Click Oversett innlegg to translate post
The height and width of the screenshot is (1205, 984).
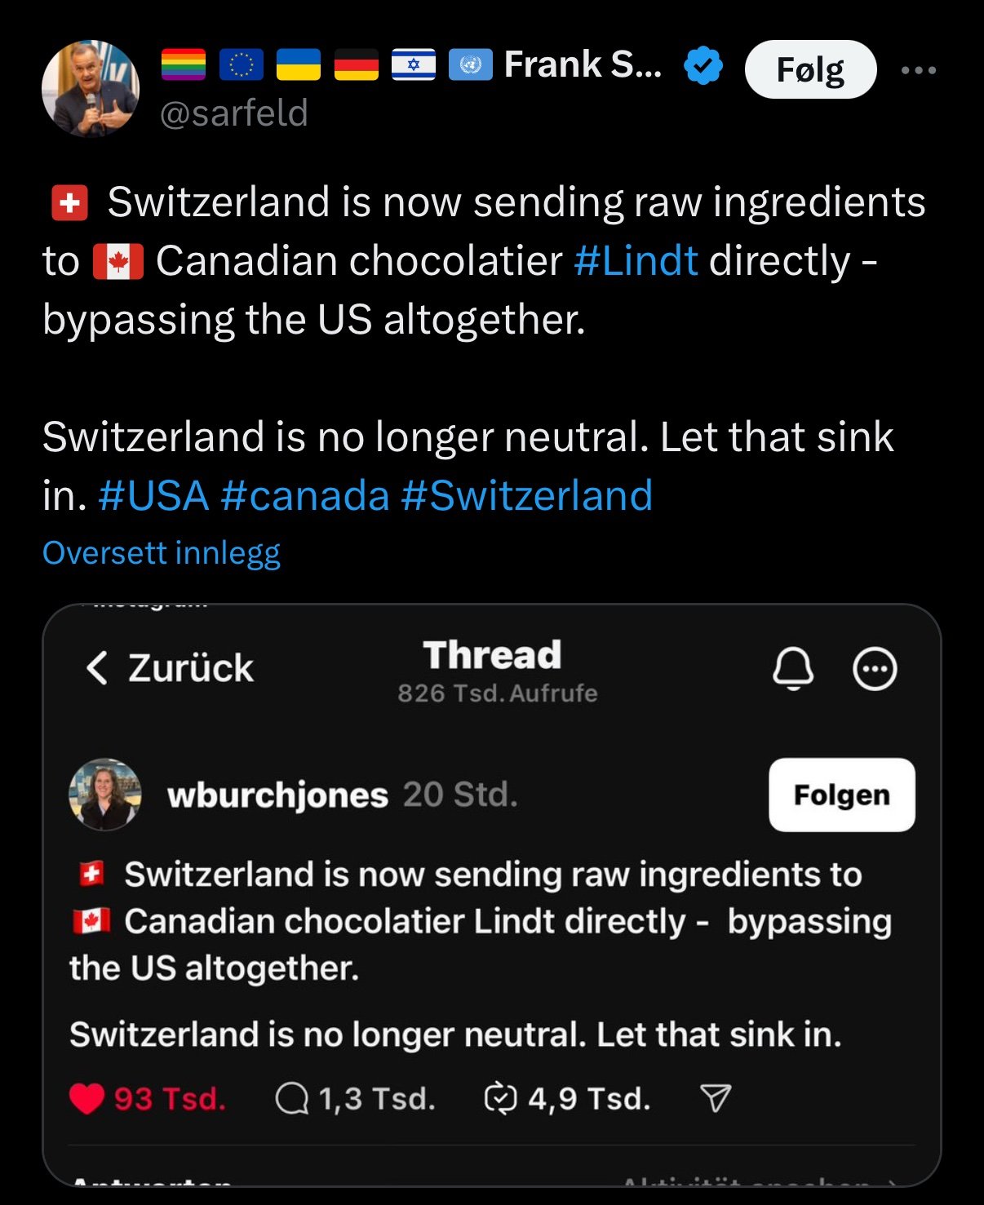[x=162, y=553]
